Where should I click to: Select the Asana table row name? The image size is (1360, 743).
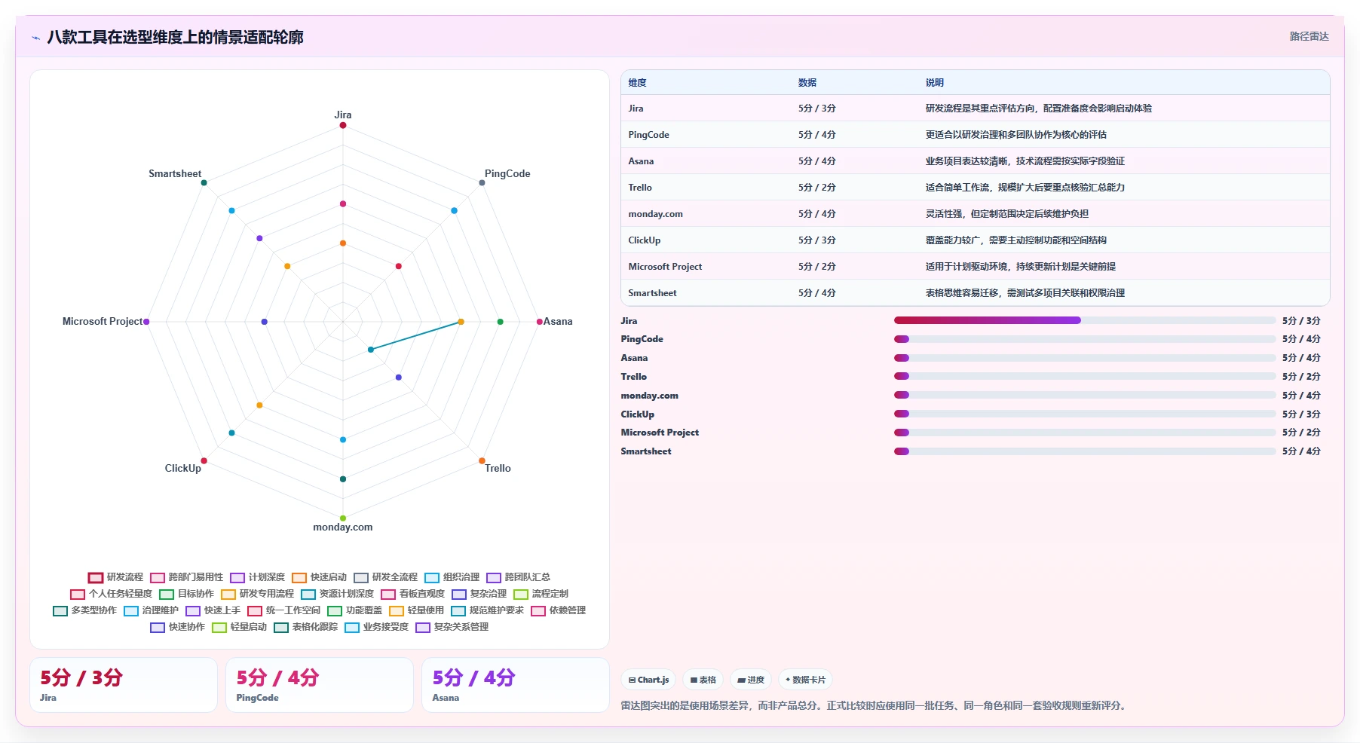coord(641,161)
